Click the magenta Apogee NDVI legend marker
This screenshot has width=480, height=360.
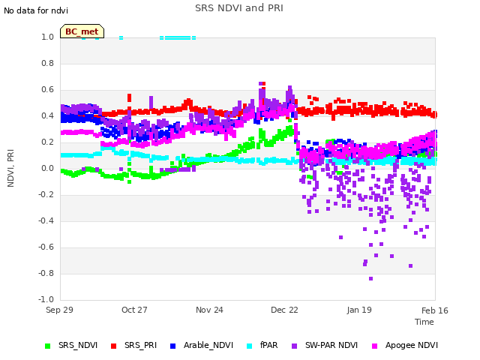coord(374,346)
